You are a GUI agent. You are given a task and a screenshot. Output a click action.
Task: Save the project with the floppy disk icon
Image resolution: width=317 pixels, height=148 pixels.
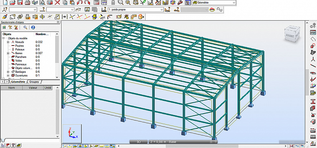coord(20,3)
